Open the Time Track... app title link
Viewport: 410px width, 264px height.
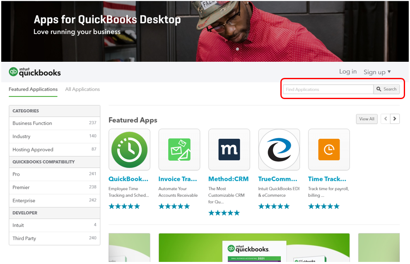click(327, 179)
